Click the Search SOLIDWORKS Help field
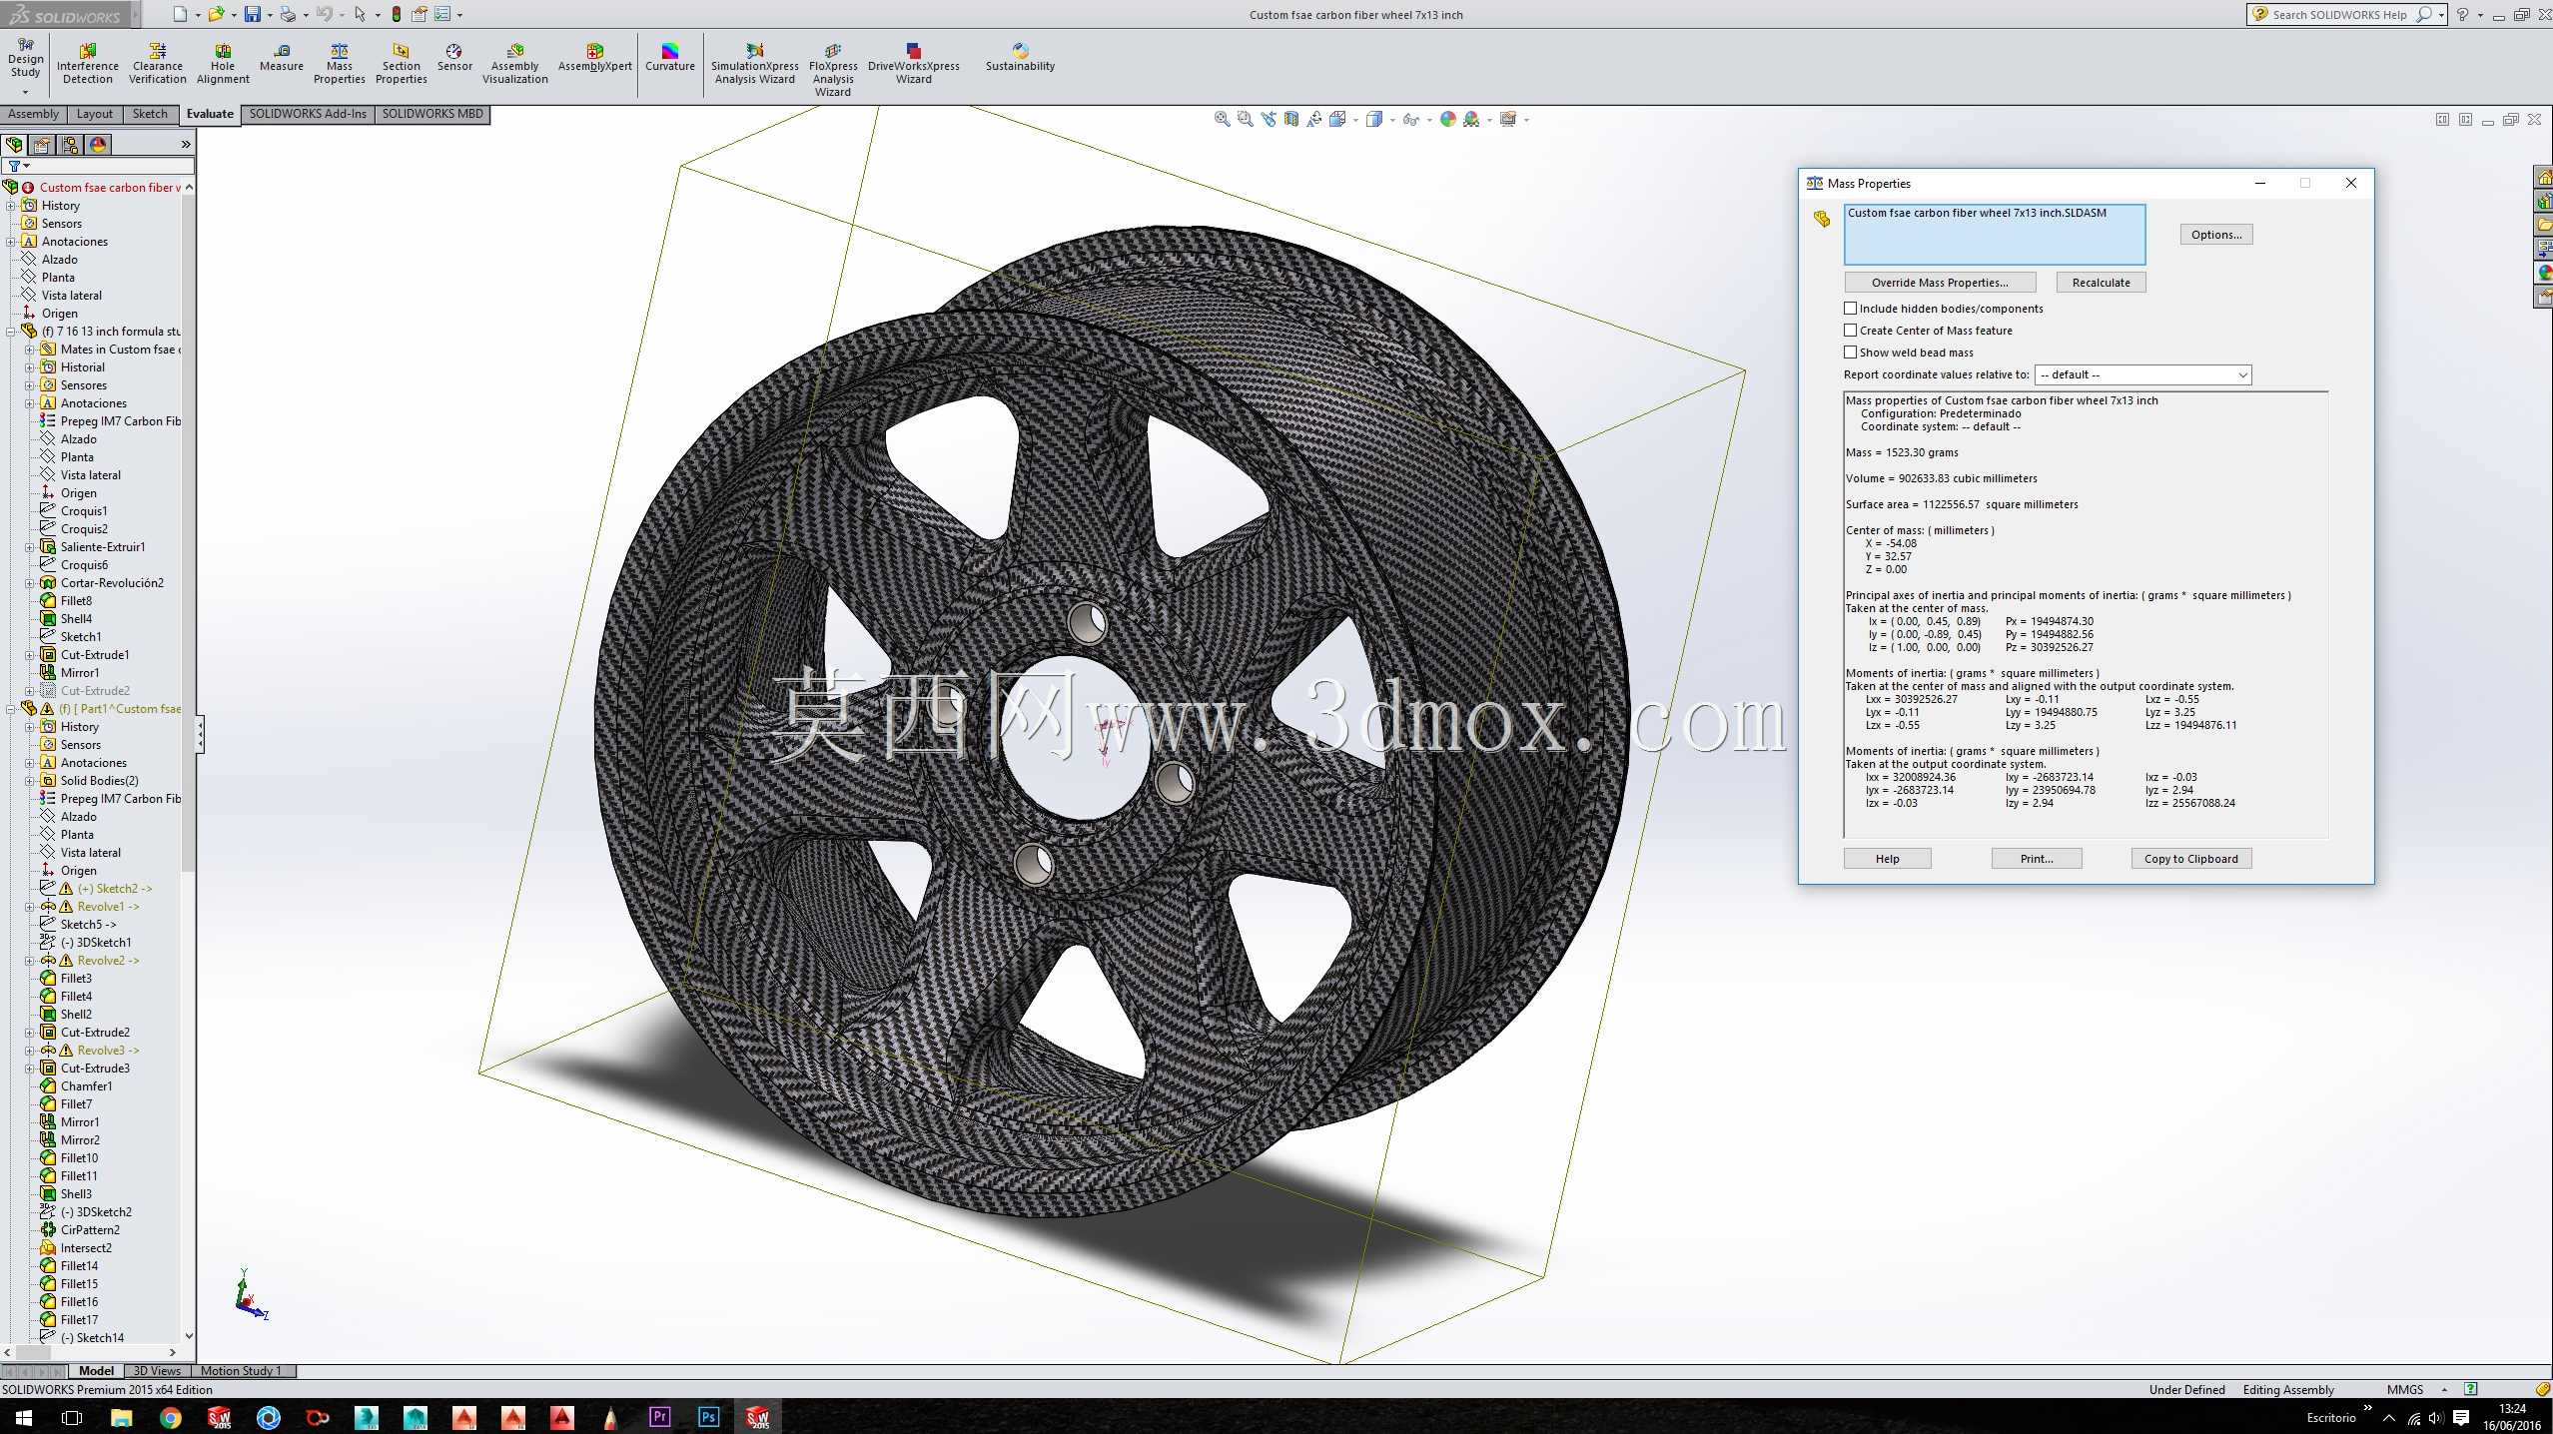Image resolution: width=2553 pixels, height=1434 pixels. 2337,14
